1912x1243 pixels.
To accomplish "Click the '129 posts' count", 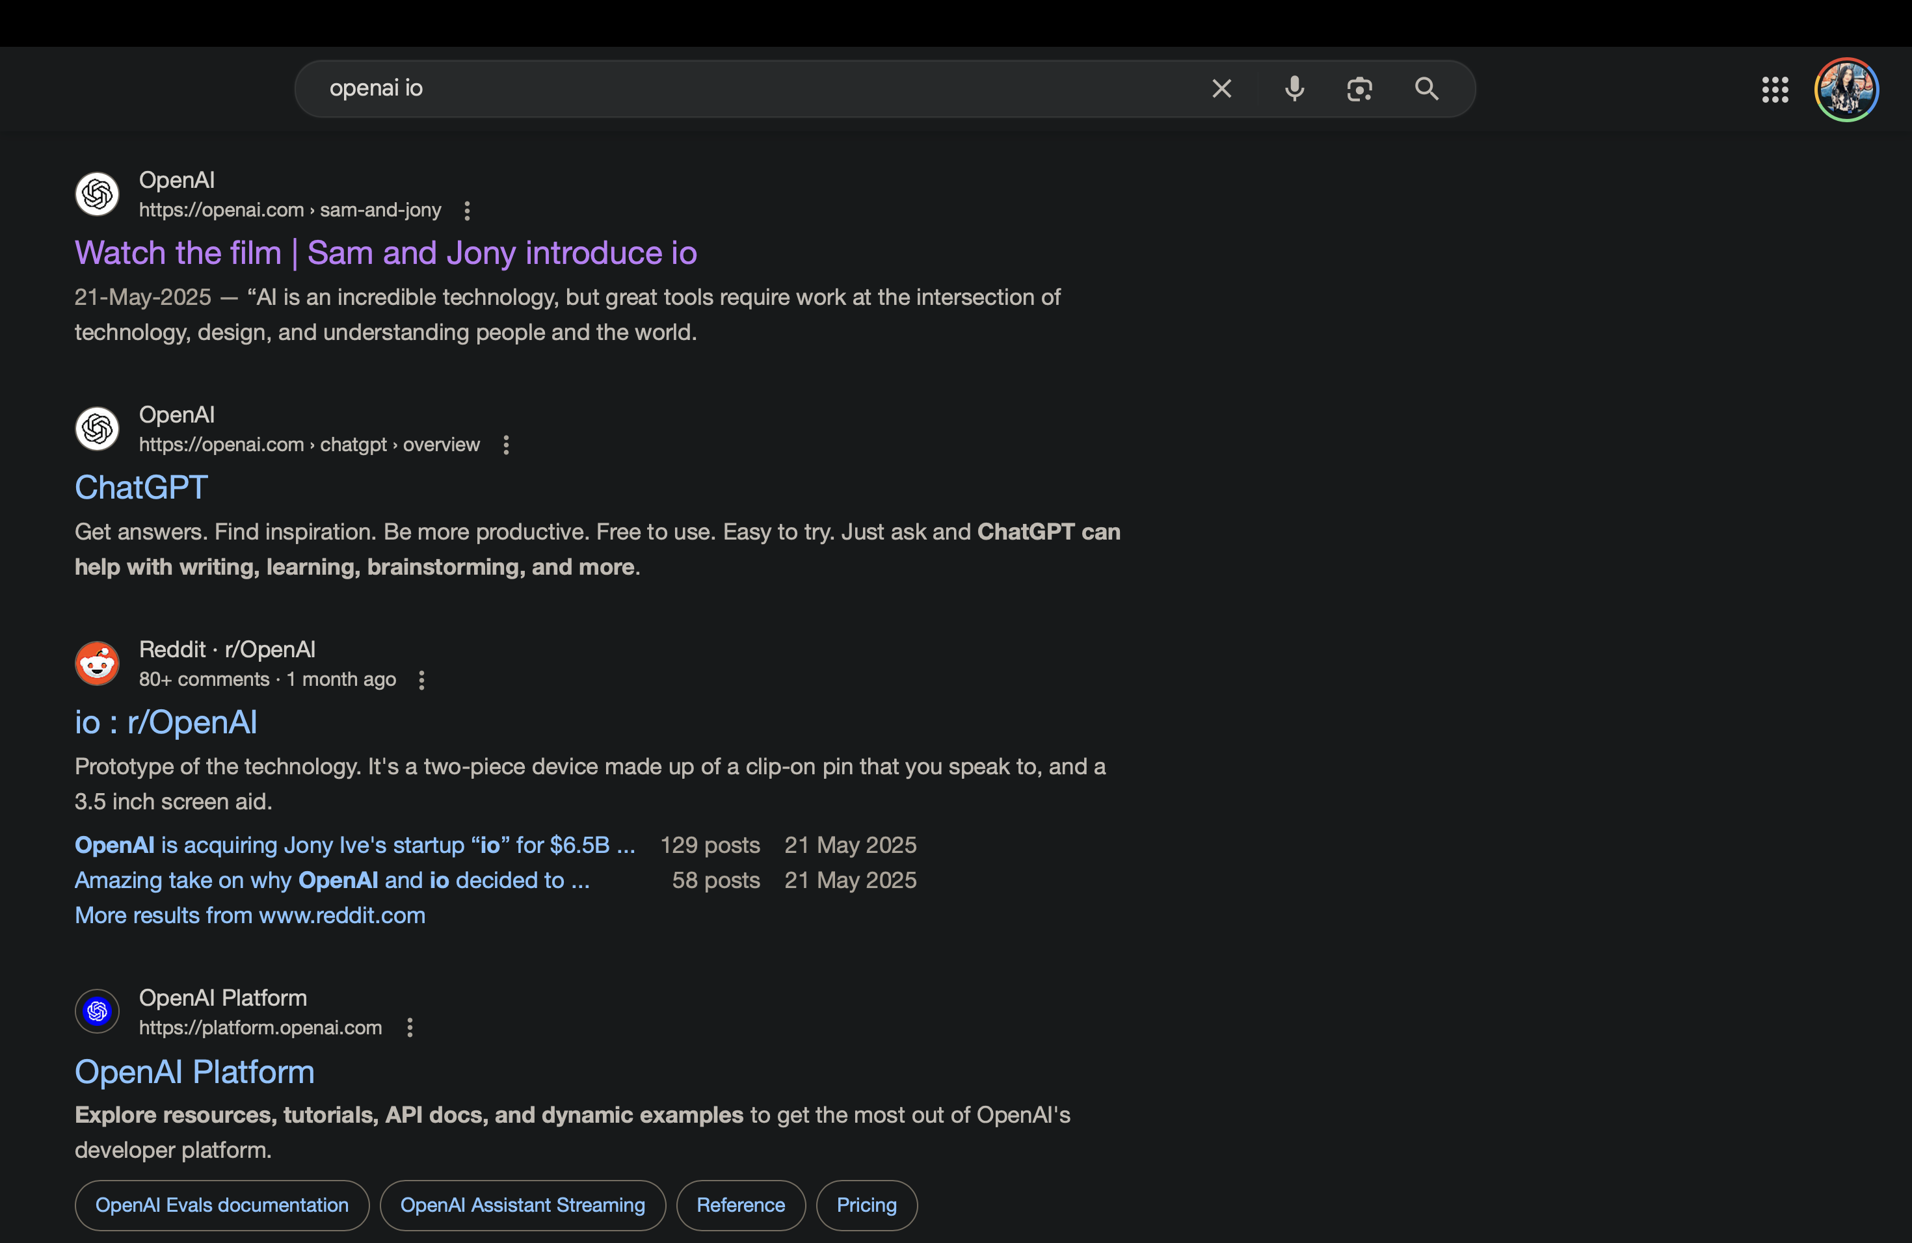I will (710, 844).
